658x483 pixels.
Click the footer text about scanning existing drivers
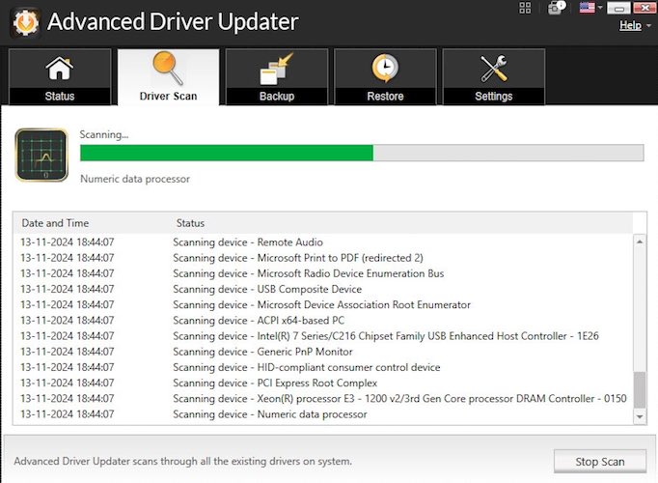pos(182,461)
